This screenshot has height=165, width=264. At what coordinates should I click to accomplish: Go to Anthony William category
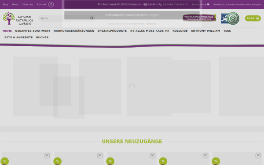205,31
